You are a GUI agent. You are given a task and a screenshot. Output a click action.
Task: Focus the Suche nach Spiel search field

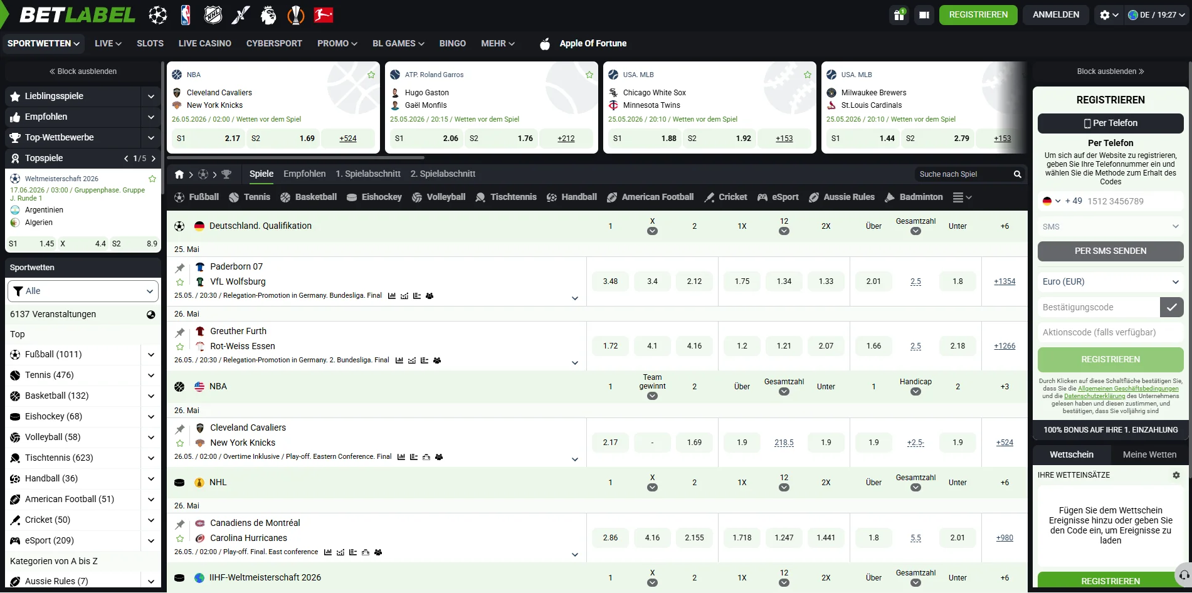pos(964,174)
